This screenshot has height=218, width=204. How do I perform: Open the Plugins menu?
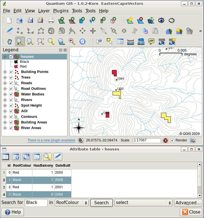coord(61,11)
